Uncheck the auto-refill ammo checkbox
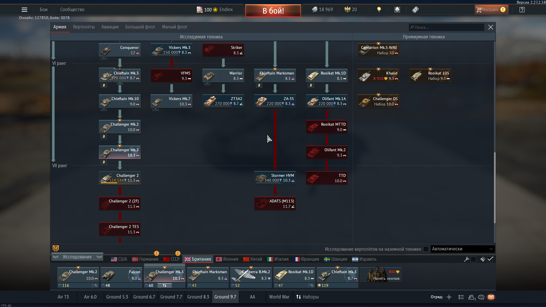The width and height of the screenshot is (546, 307). pos(490,259)
